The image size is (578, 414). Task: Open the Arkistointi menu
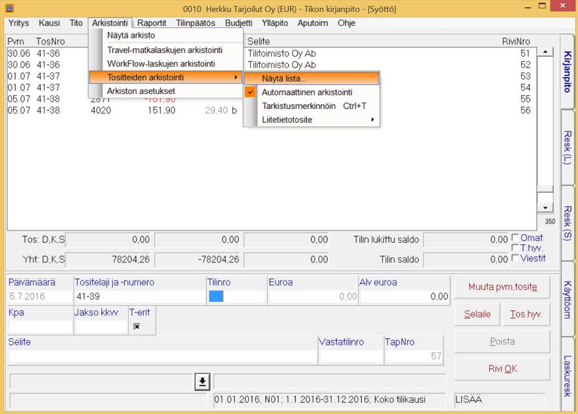pyautogui.click(x=110, y=23)
